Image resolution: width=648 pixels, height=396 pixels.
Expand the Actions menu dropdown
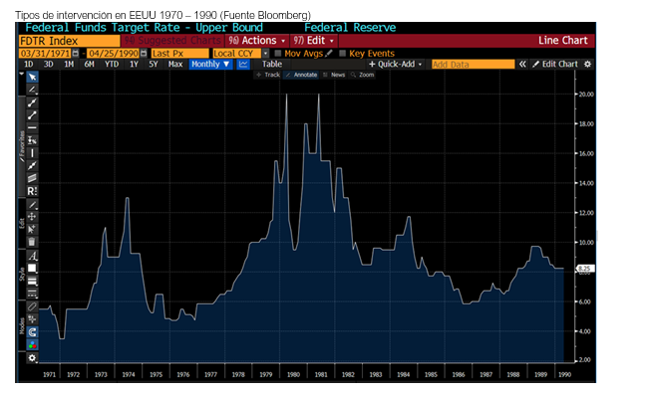(x=256, y=41)
